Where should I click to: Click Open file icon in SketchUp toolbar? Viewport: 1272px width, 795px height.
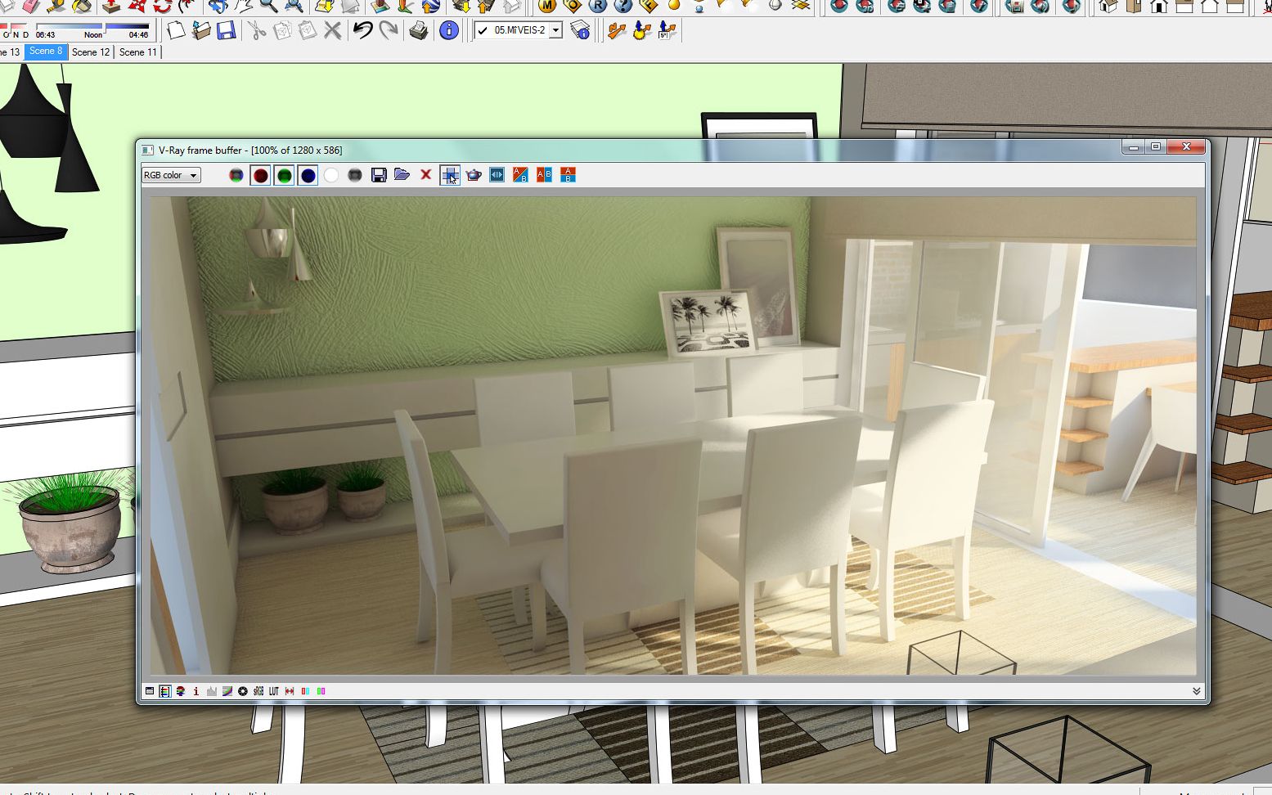(x=201, y=30)
